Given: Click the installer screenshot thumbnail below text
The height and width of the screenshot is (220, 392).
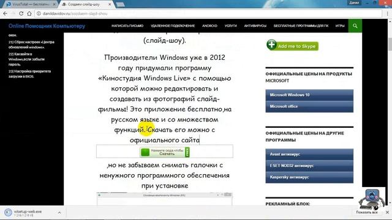Looking at the screenshot, I should tap(165, 199).
